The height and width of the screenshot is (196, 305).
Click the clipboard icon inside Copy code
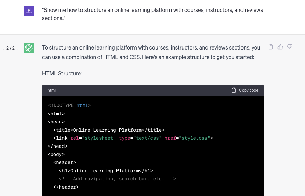[x=234, y=90]
